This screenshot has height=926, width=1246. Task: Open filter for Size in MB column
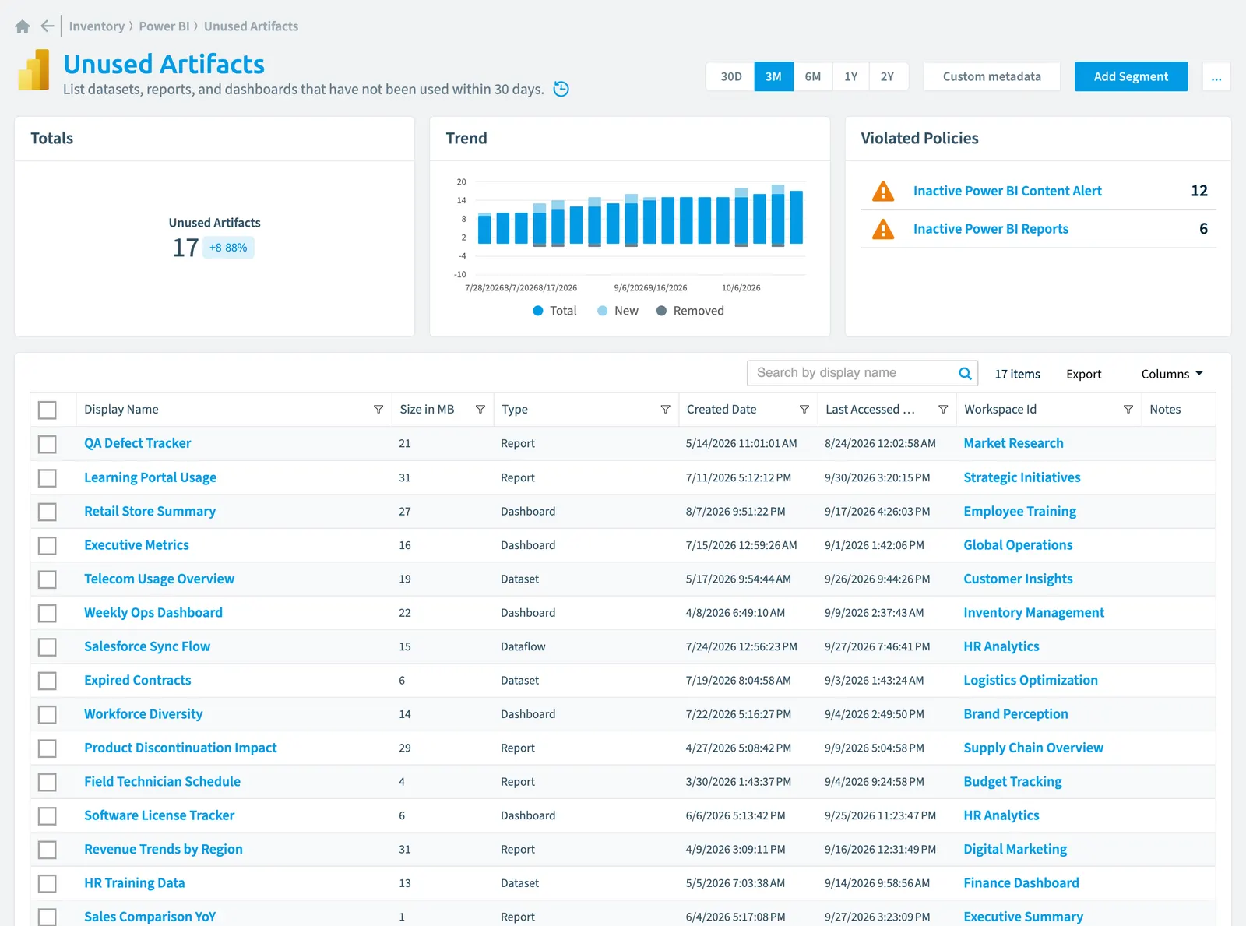point(480,409)
